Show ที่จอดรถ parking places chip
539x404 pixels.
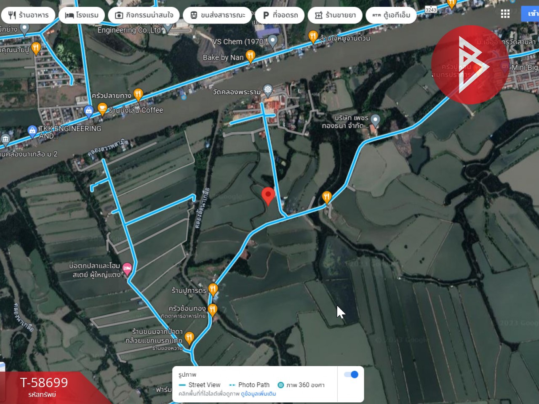(280, 15)
